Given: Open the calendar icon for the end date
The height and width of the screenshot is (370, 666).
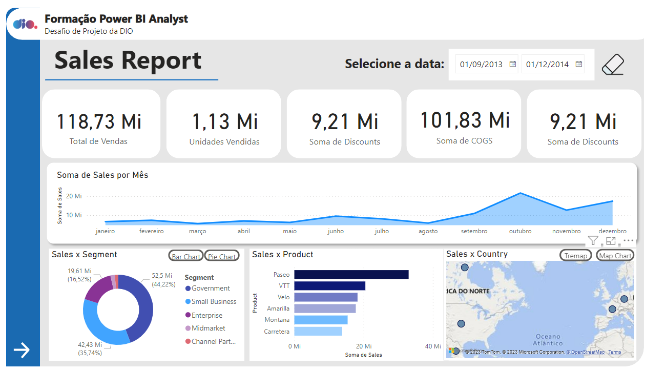Looking at the screenshot, I should [579, 64].
